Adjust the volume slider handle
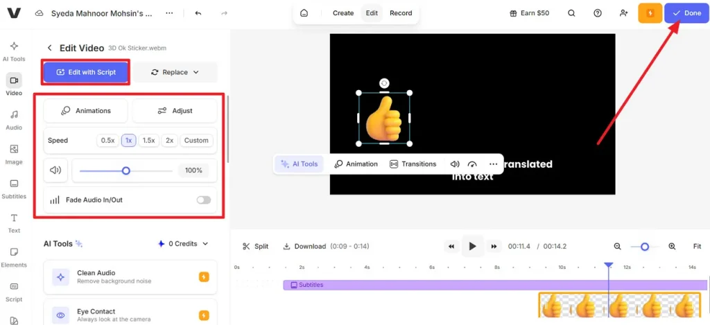The height and width of the screenshot is (325, 710). tap(126, 170)
